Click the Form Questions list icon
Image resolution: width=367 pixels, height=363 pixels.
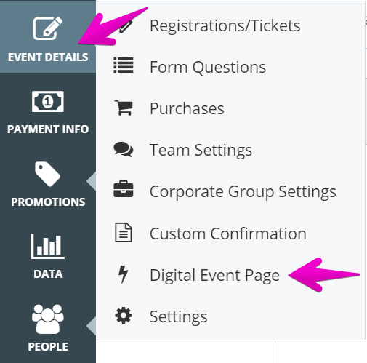(x=124, y=65)
